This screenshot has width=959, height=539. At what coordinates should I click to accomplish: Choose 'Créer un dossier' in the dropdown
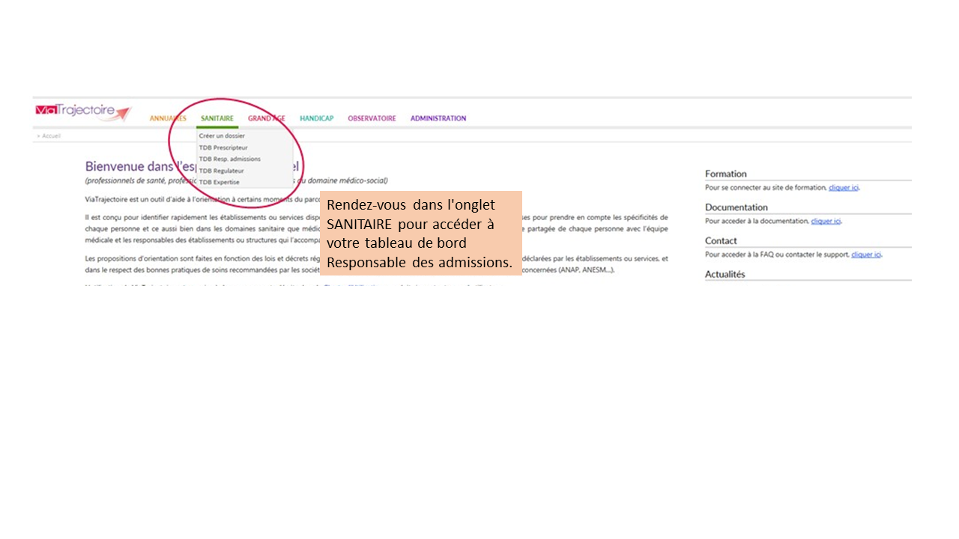tap(222, 136)
